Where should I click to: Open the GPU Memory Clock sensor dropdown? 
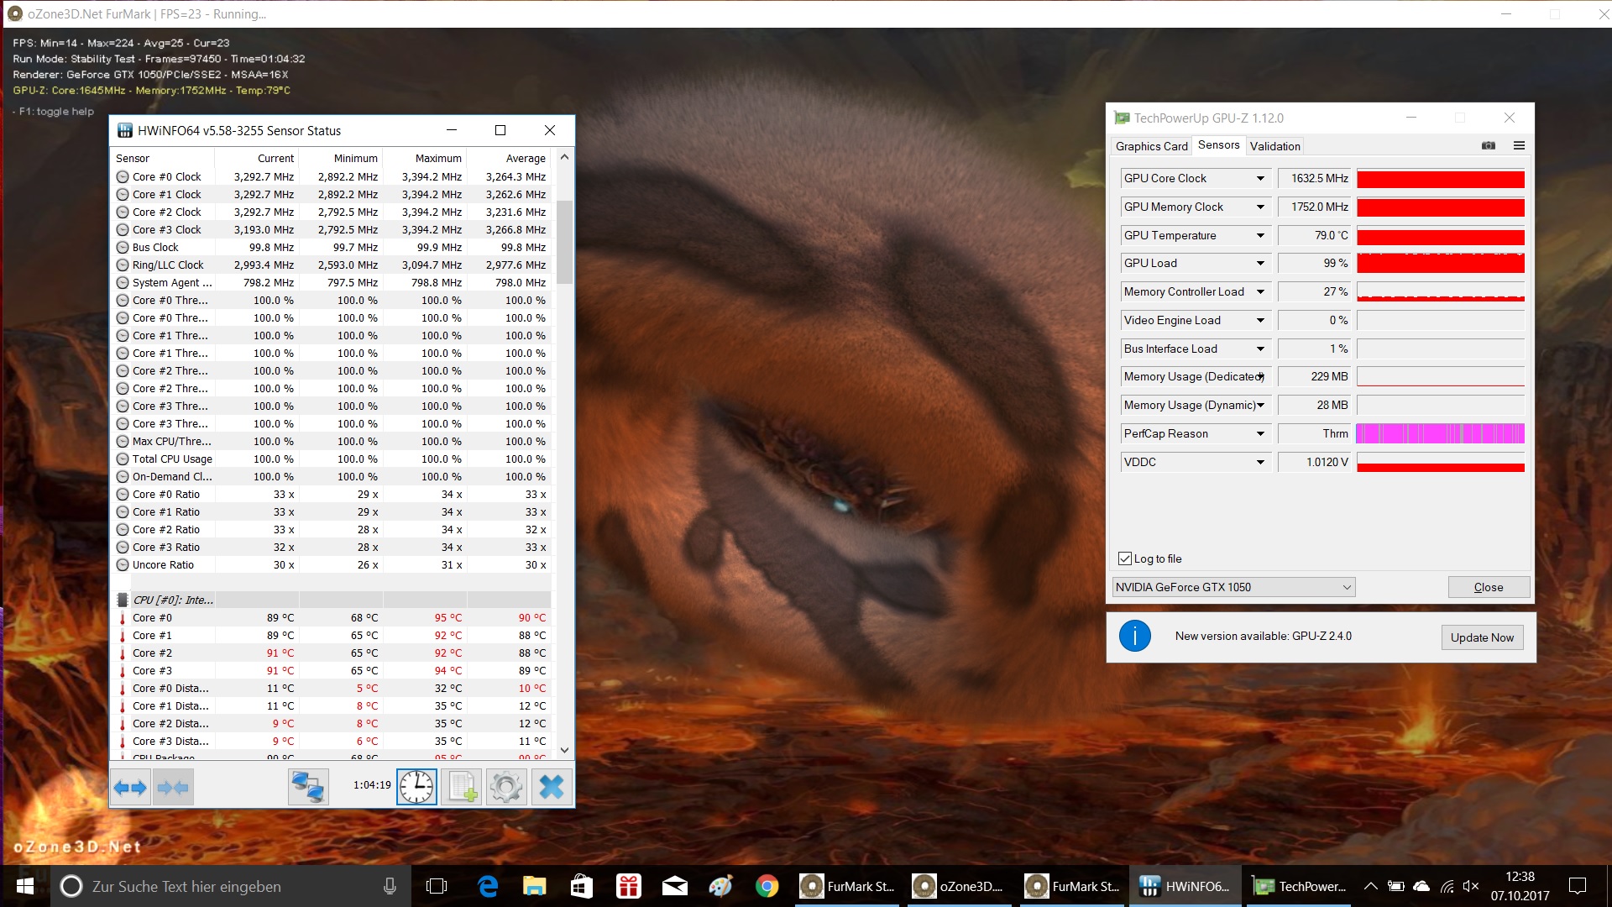point(1260,207)
